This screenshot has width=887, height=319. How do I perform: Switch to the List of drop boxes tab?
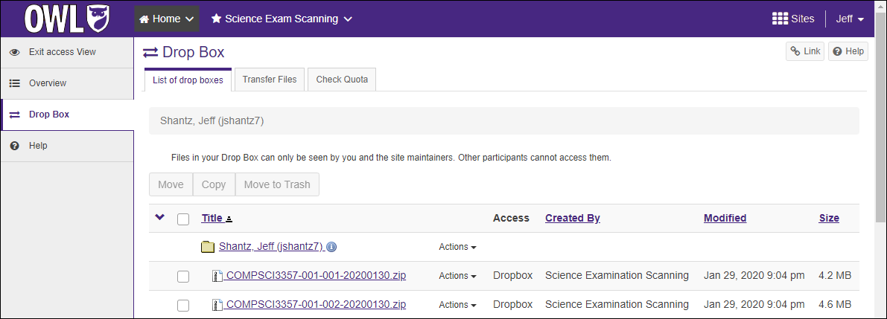(x=188, y=80)
